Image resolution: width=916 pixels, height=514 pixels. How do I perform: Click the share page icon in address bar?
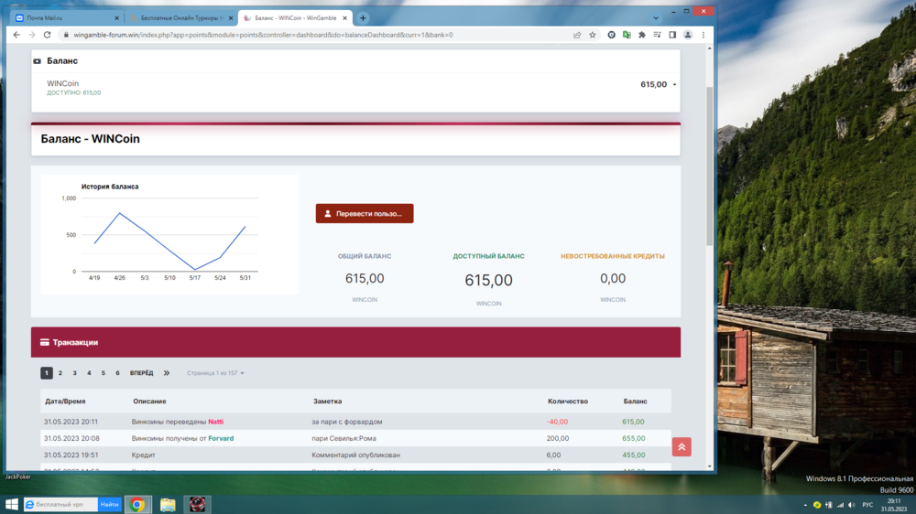(577, 35)
